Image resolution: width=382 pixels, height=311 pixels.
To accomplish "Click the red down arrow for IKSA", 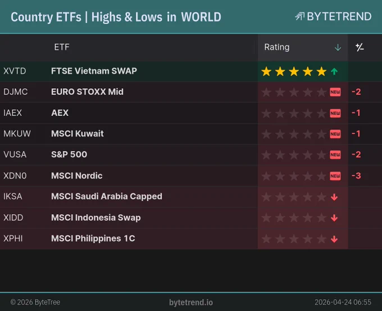I will [334, 197].
